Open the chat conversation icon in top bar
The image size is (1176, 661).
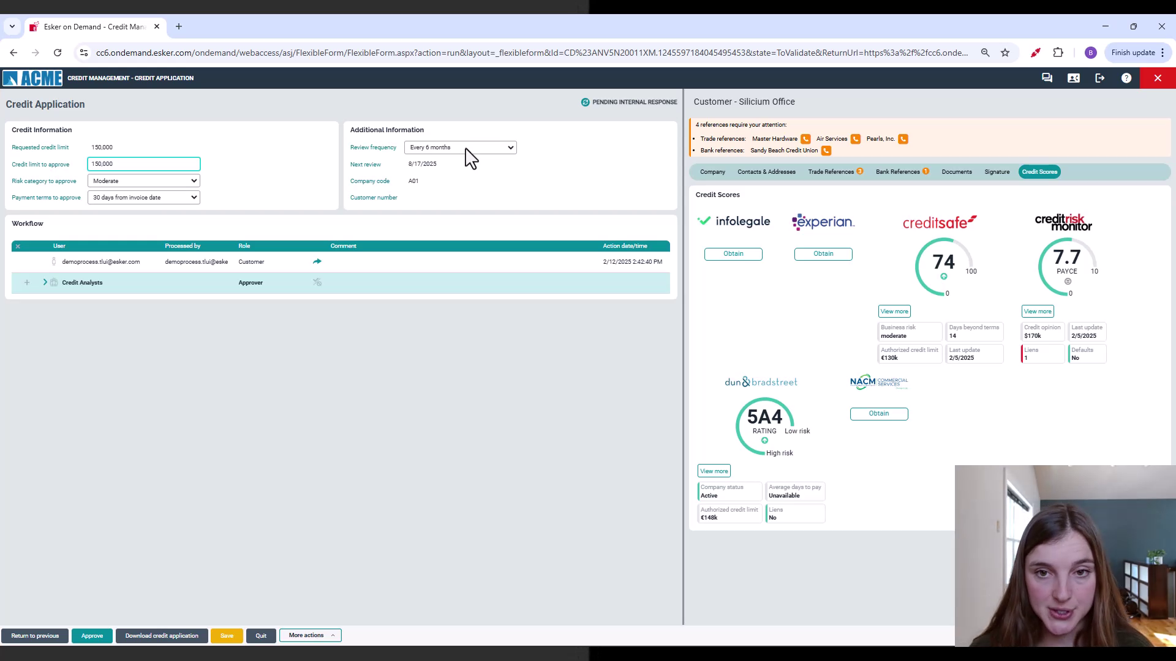[1047, 78]
